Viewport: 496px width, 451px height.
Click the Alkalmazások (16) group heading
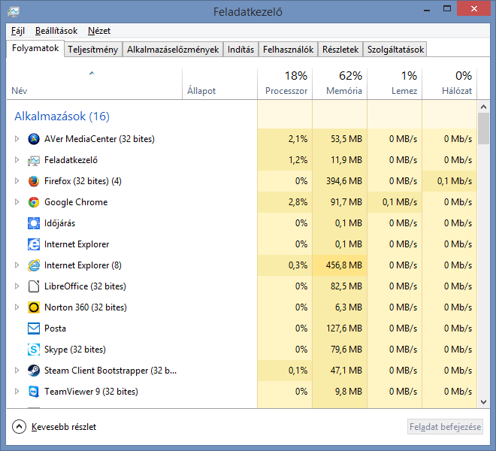point(62,117)
